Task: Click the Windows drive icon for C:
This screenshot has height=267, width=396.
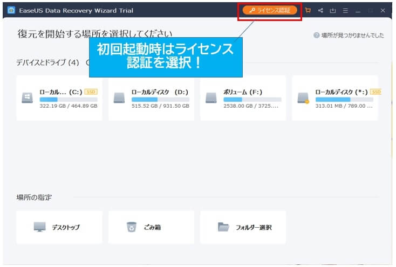Action: pos(28,98)
